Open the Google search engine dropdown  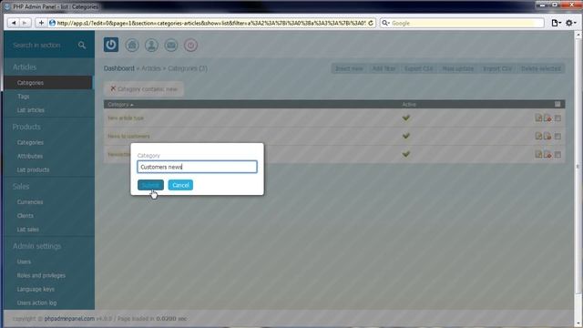pyautogui.click(x=386, y=23)
